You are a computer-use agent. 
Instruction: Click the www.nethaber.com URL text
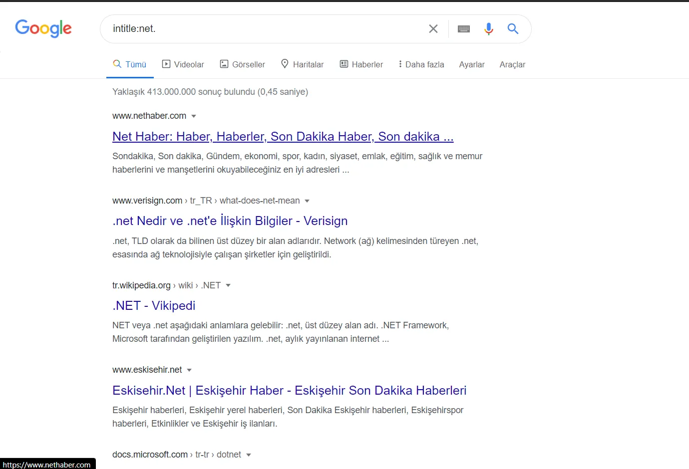(149, 116)
